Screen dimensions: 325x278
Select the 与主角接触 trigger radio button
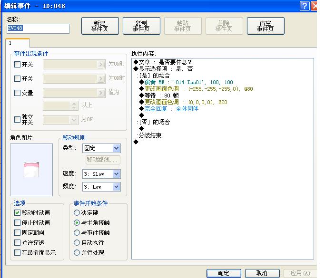(x=77, y=222)
